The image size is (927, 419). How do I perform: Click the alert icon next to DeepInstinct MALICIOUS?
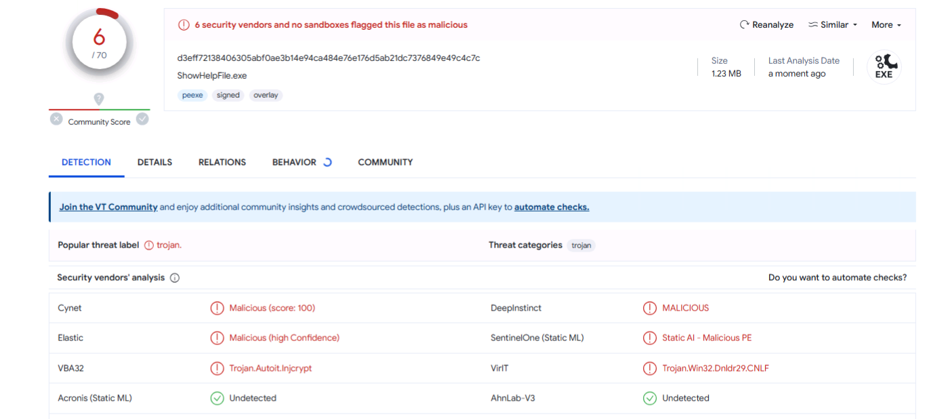649,308
